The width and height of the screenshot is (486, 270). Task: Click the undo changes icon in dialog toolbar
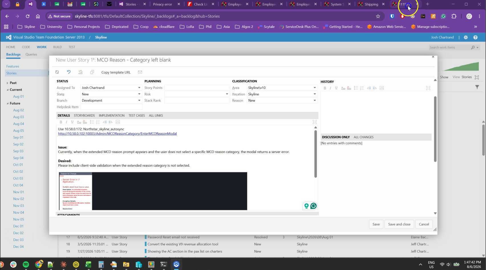coord(69,72)
